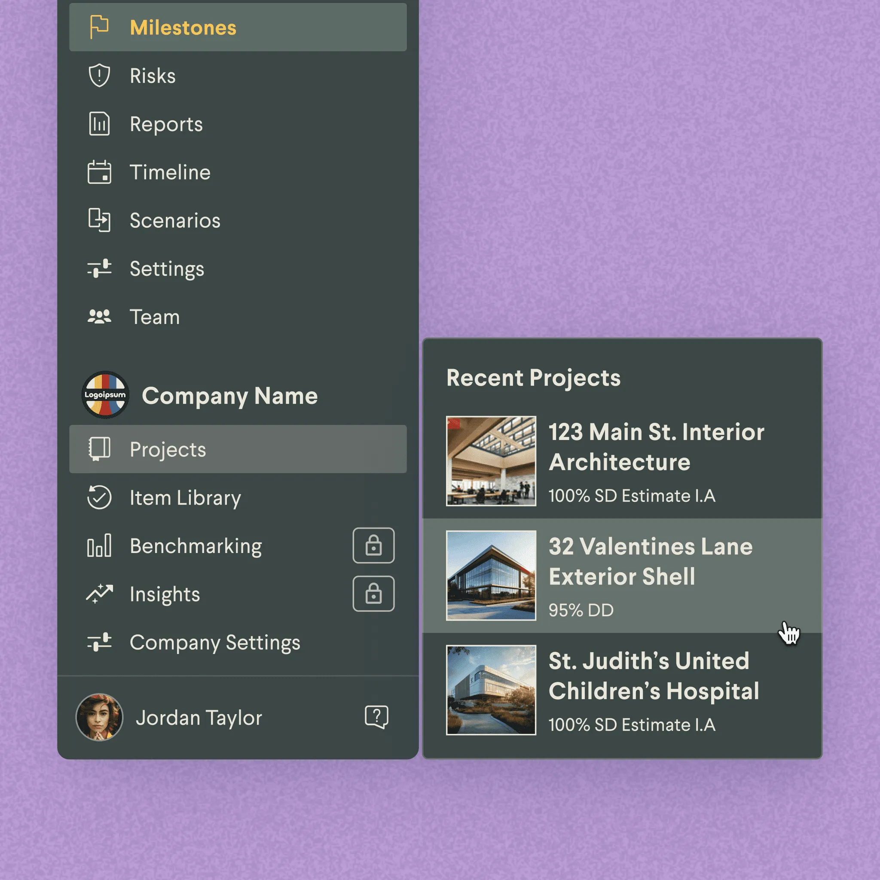880x880 pixels.
Task: Click the lock icon next to Benchmarking
Action: coord(373,546)
